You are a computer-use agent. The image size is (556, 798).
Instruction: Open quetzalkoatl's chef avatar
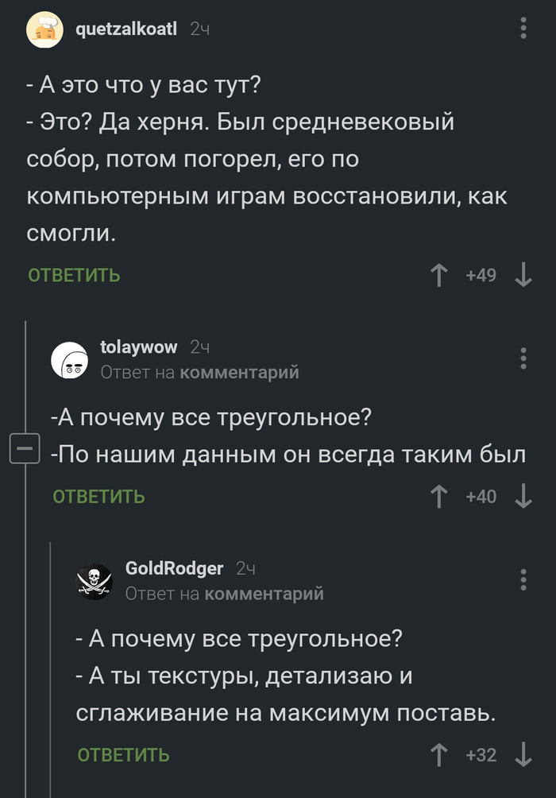coord(47,31)
